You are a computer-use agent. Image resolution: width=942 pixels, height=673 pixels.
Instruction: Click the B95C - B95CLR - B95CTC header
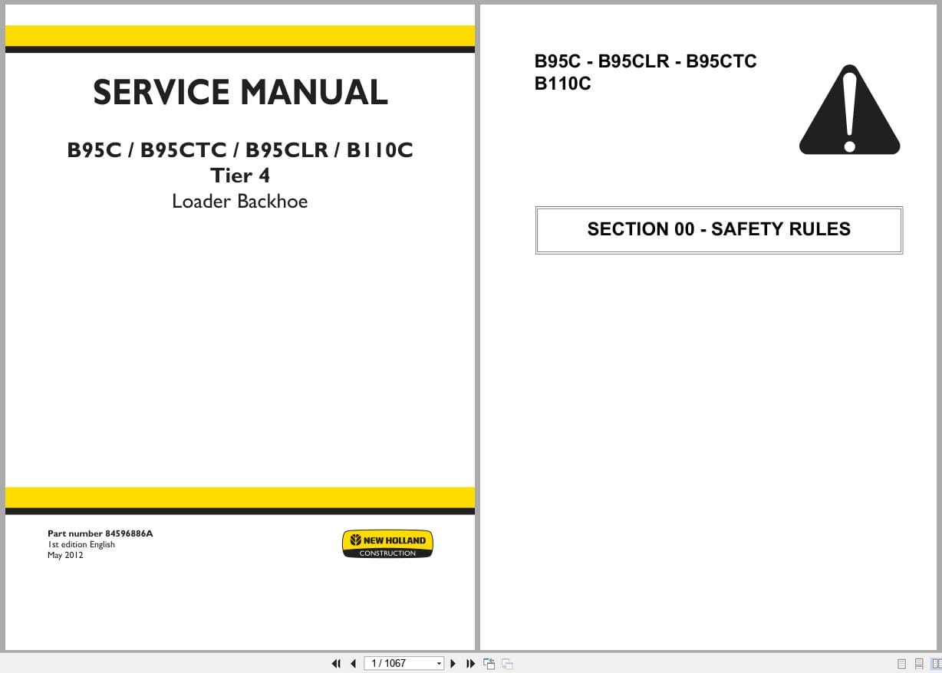(x=645, y=61)
